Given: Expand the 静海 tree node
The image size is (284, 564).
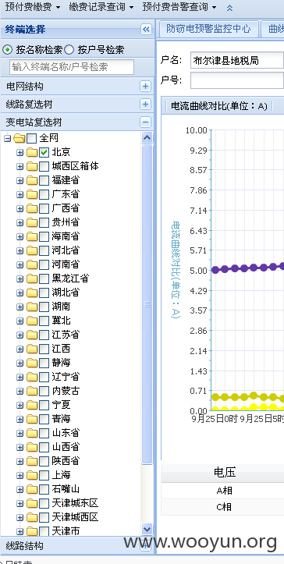Looking at the screenshot, I should coord(20,363).
